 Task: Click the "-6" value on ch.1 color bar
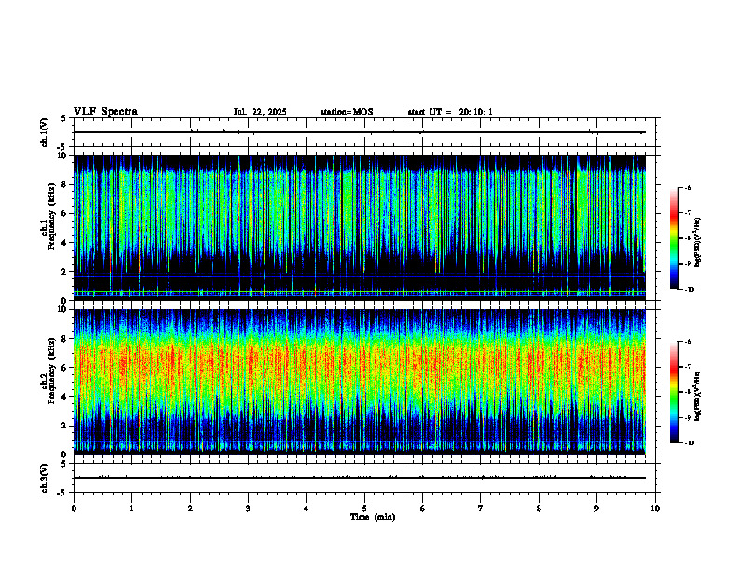tap(688, 188)
